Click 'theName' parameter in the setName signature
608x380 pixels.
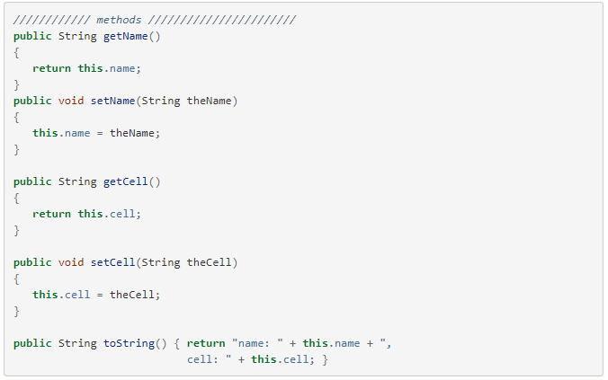(x=209, y=101)
